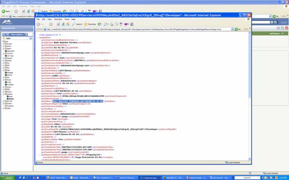Click the popup browser address bar URL
The width and height of the screenshot is (289, 180).
click(x=137, y=29)
